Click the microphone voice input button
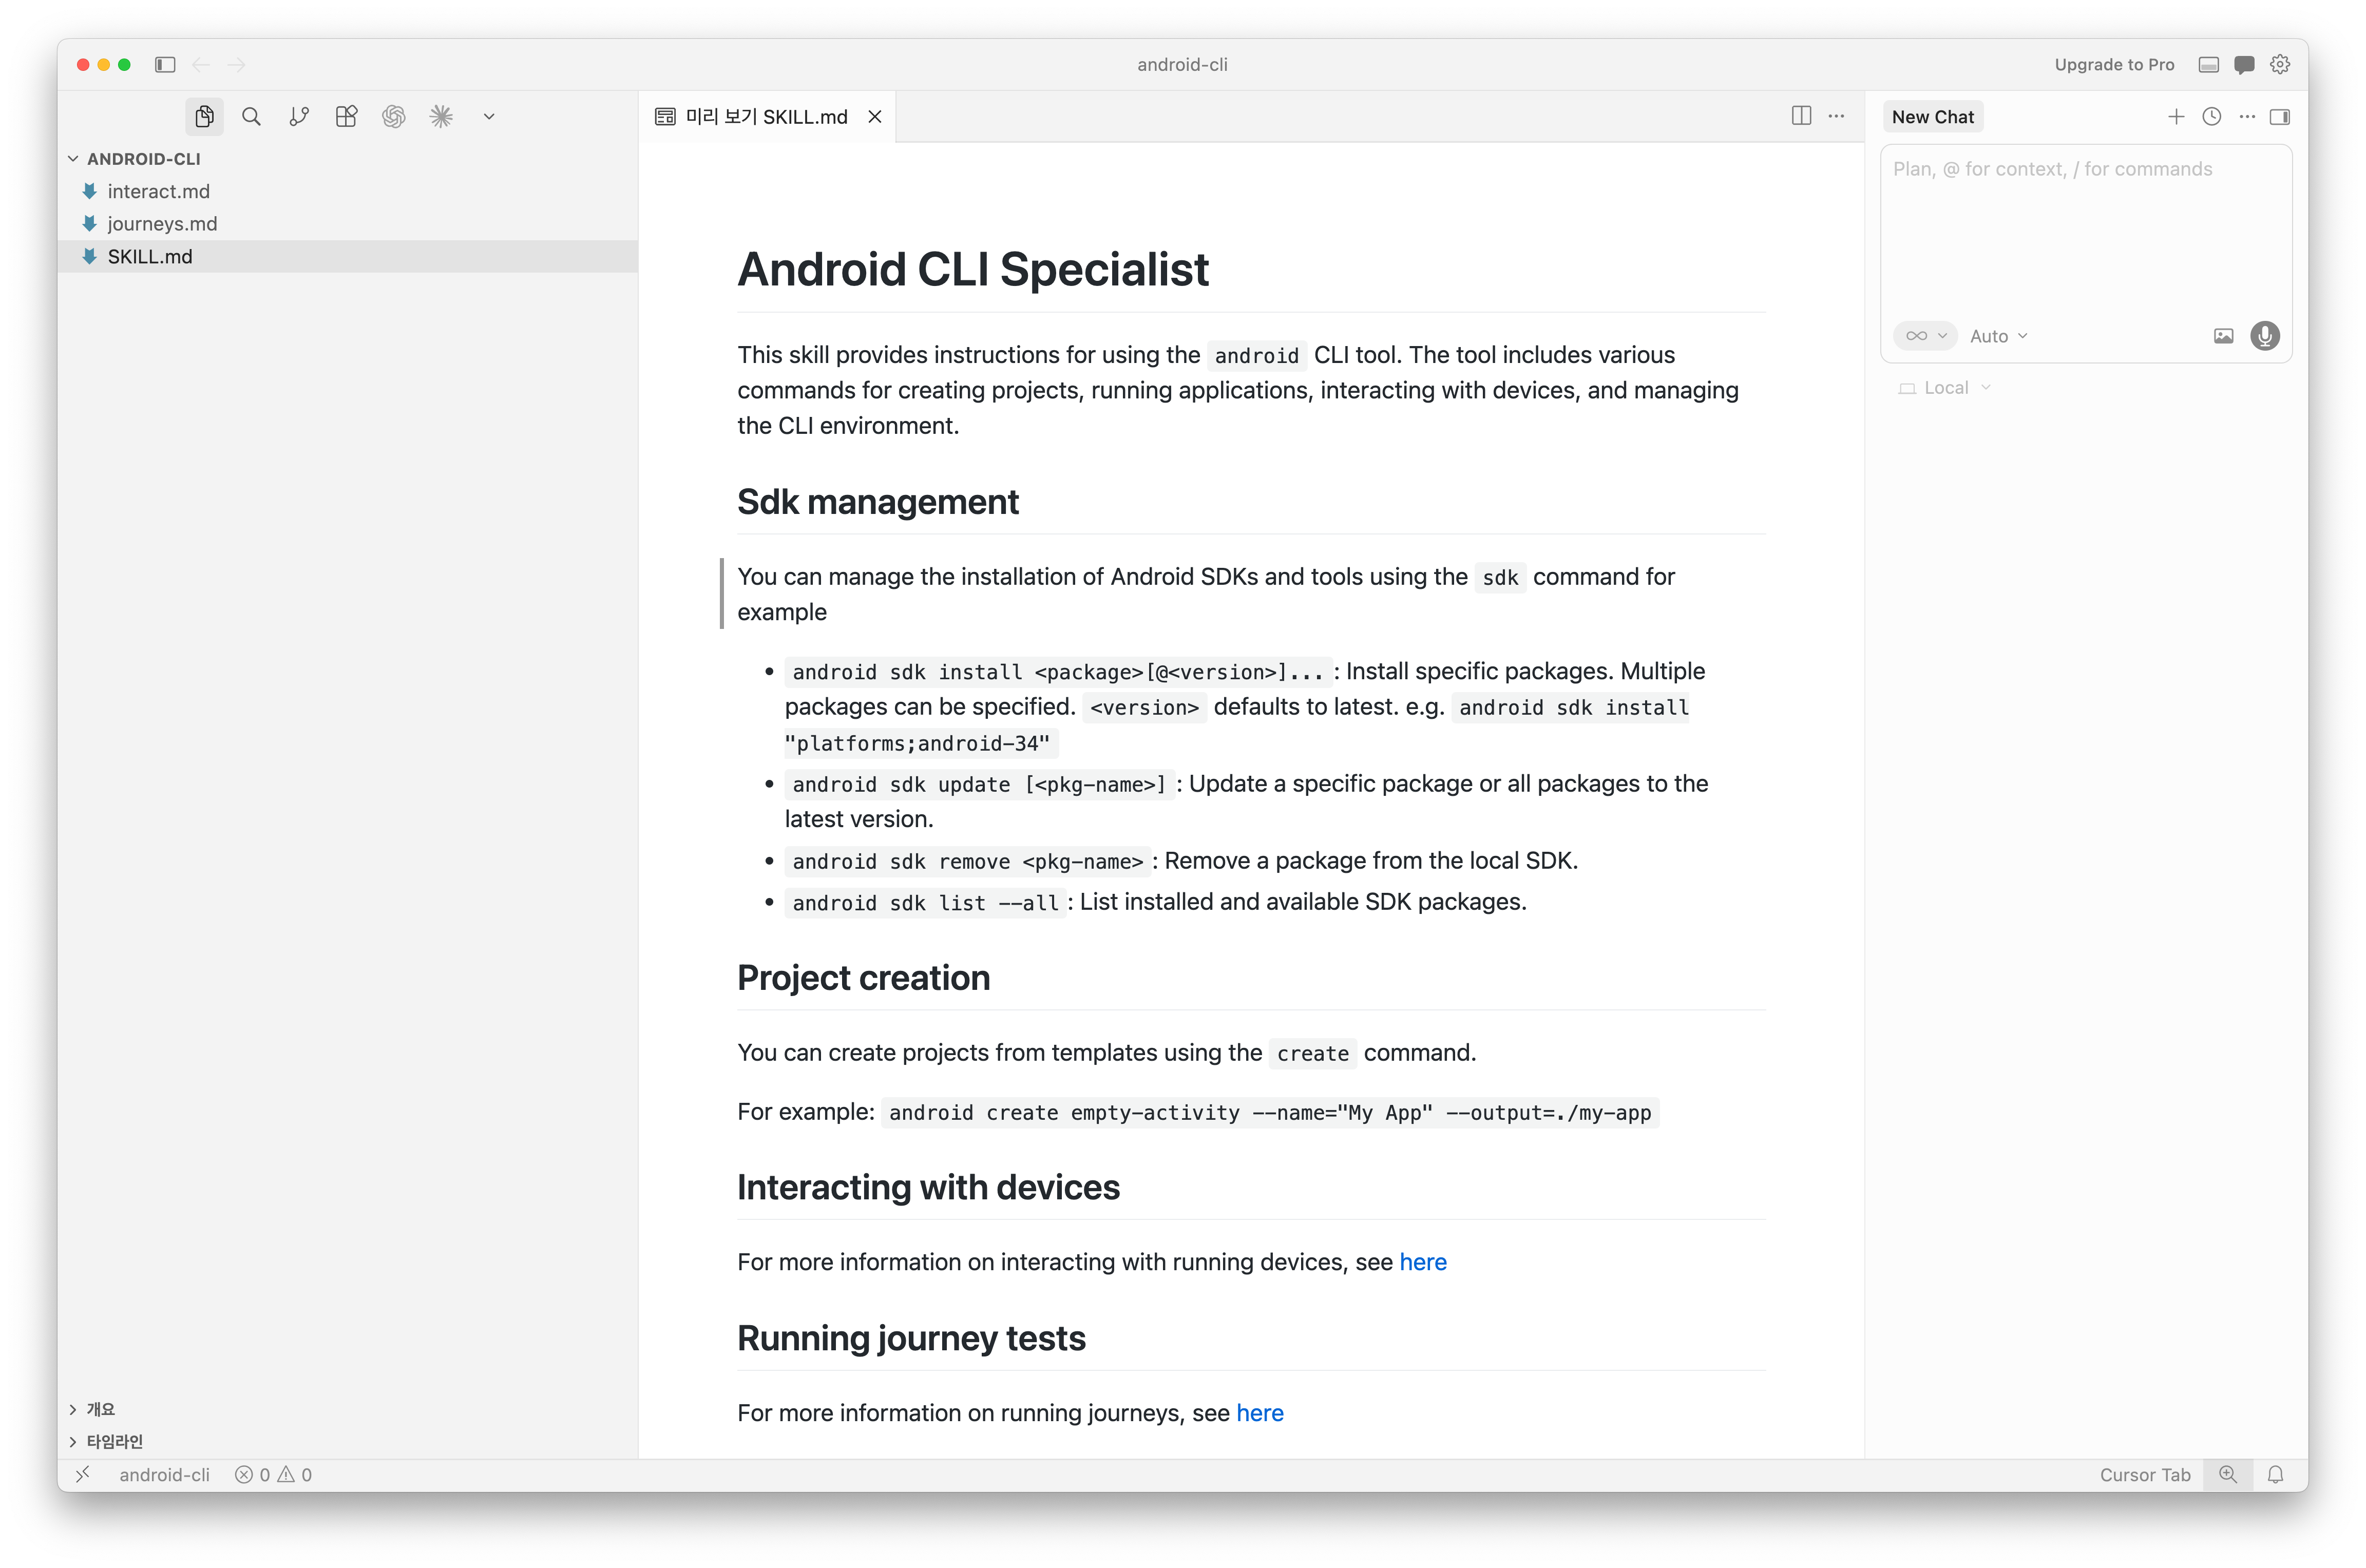2366x1568 pixels. 2265,336
